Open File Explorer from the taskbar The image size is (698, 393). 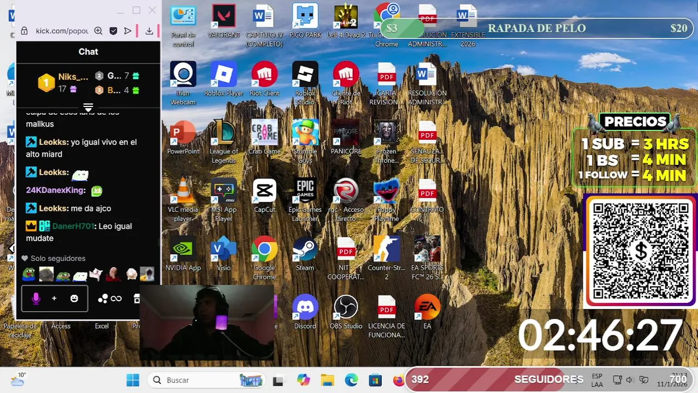click(327, 380)
